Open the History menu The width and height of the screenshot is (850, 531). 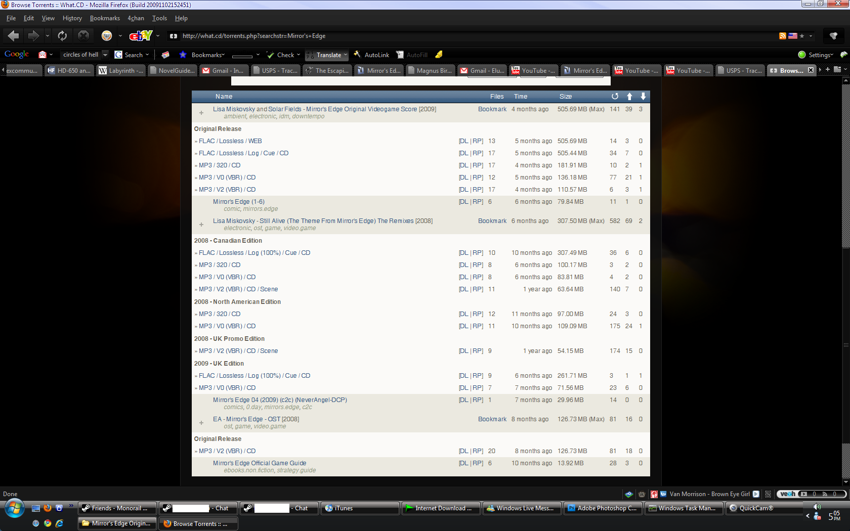(x=72, y=18)
